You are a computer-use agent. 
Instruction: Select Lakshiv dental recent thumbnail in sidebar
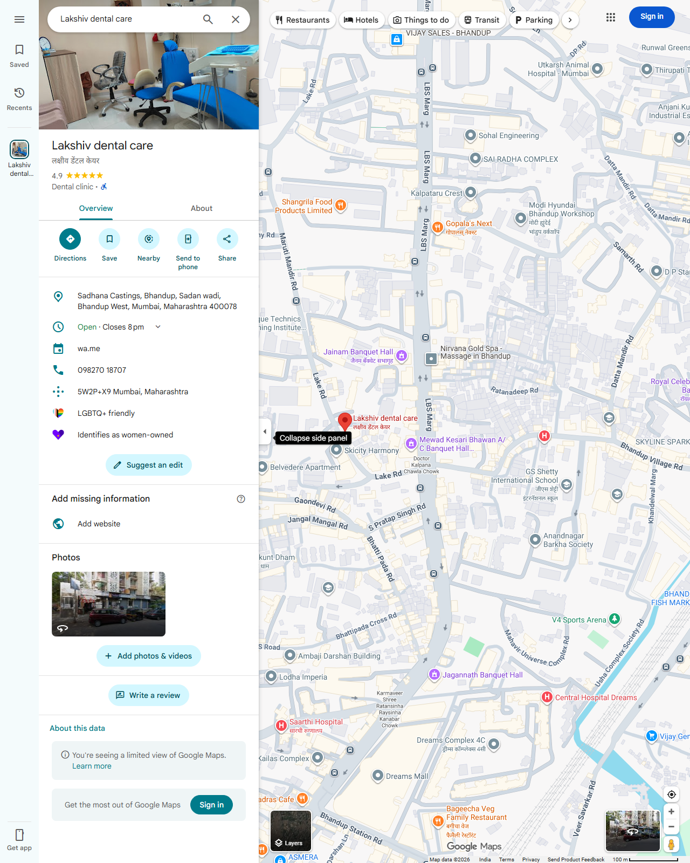click(19, 159)
